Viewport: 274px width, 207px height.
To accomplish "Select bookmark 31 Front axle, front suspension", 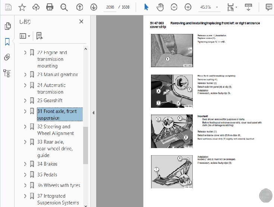I will pyautogui.click(x=60, y=115).
